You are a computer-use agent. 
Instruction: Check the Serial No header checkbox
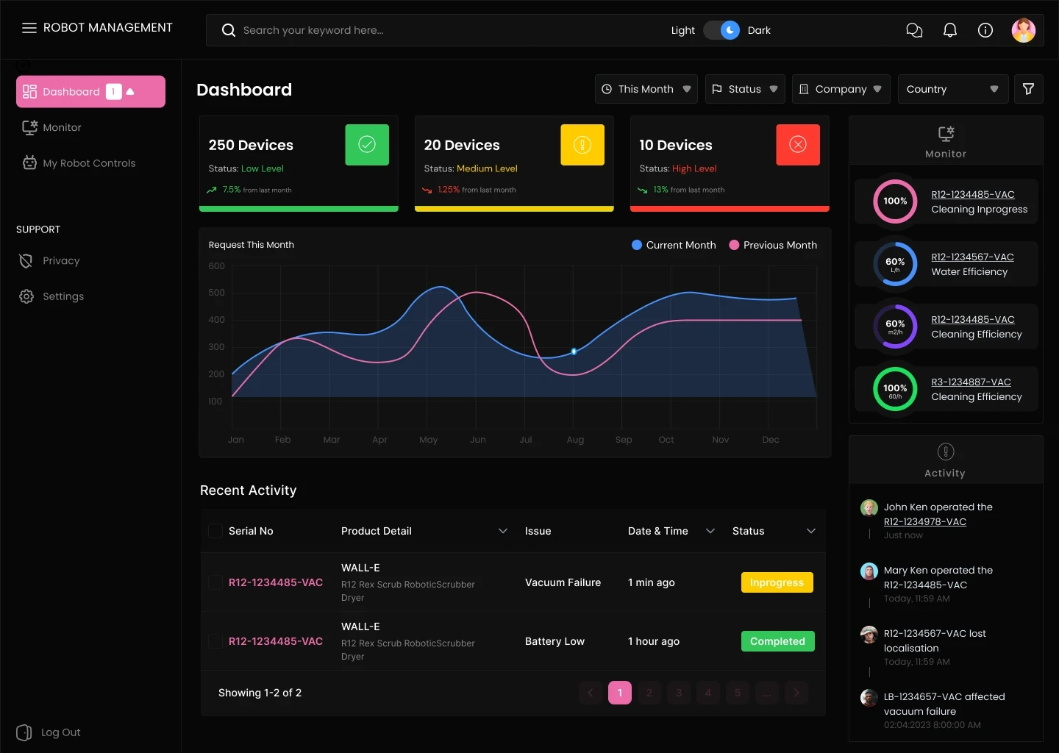tap(215, 531)
